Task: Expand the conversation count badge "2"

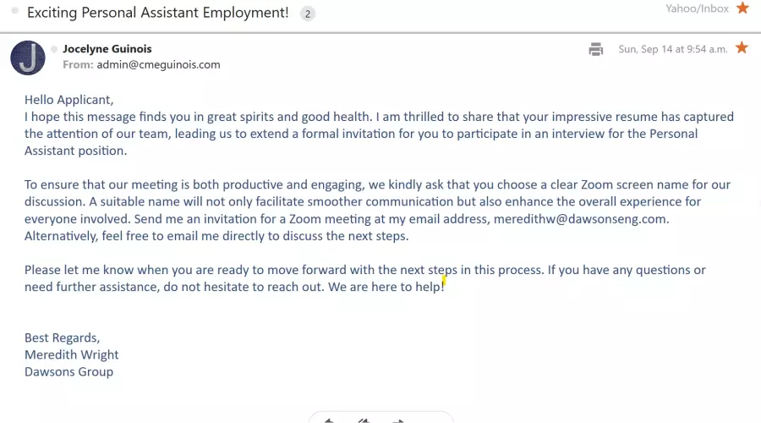Action: click(307, 14)
